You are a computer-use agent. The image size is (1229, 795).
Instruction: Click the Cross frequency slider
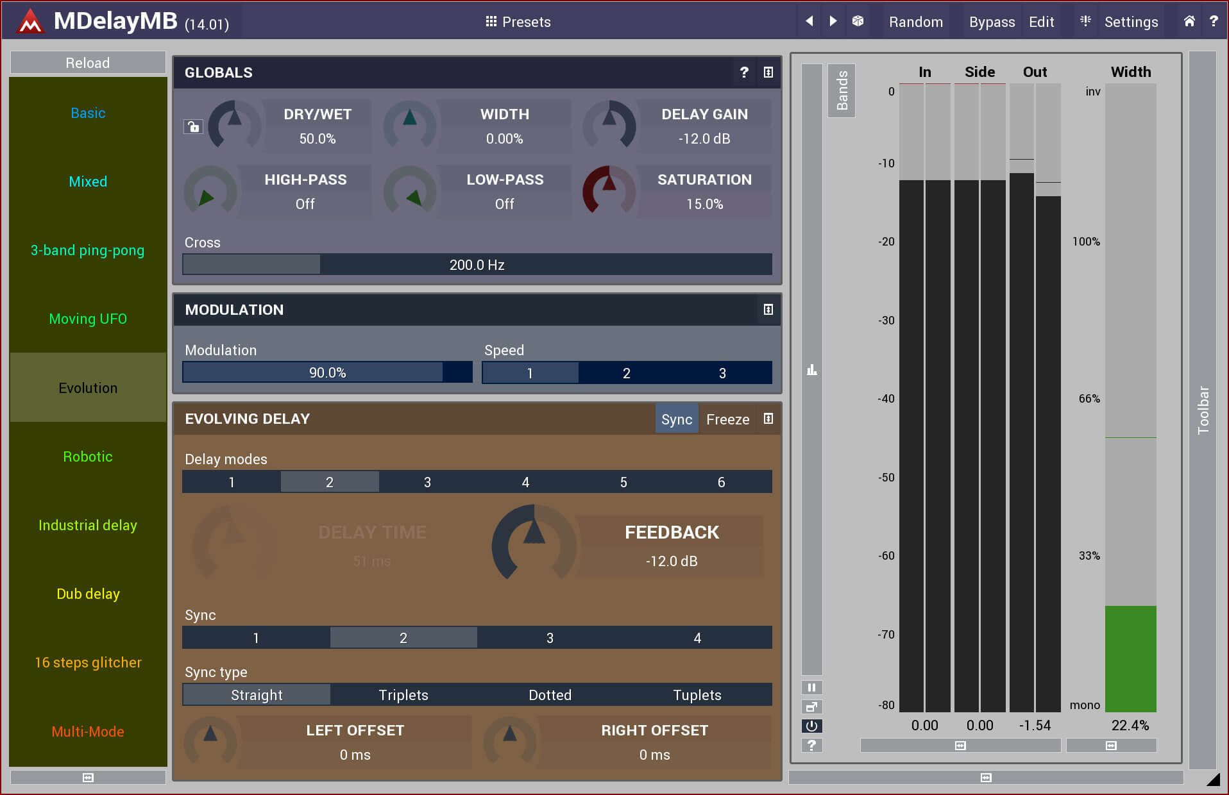click(x=477, y=265)
